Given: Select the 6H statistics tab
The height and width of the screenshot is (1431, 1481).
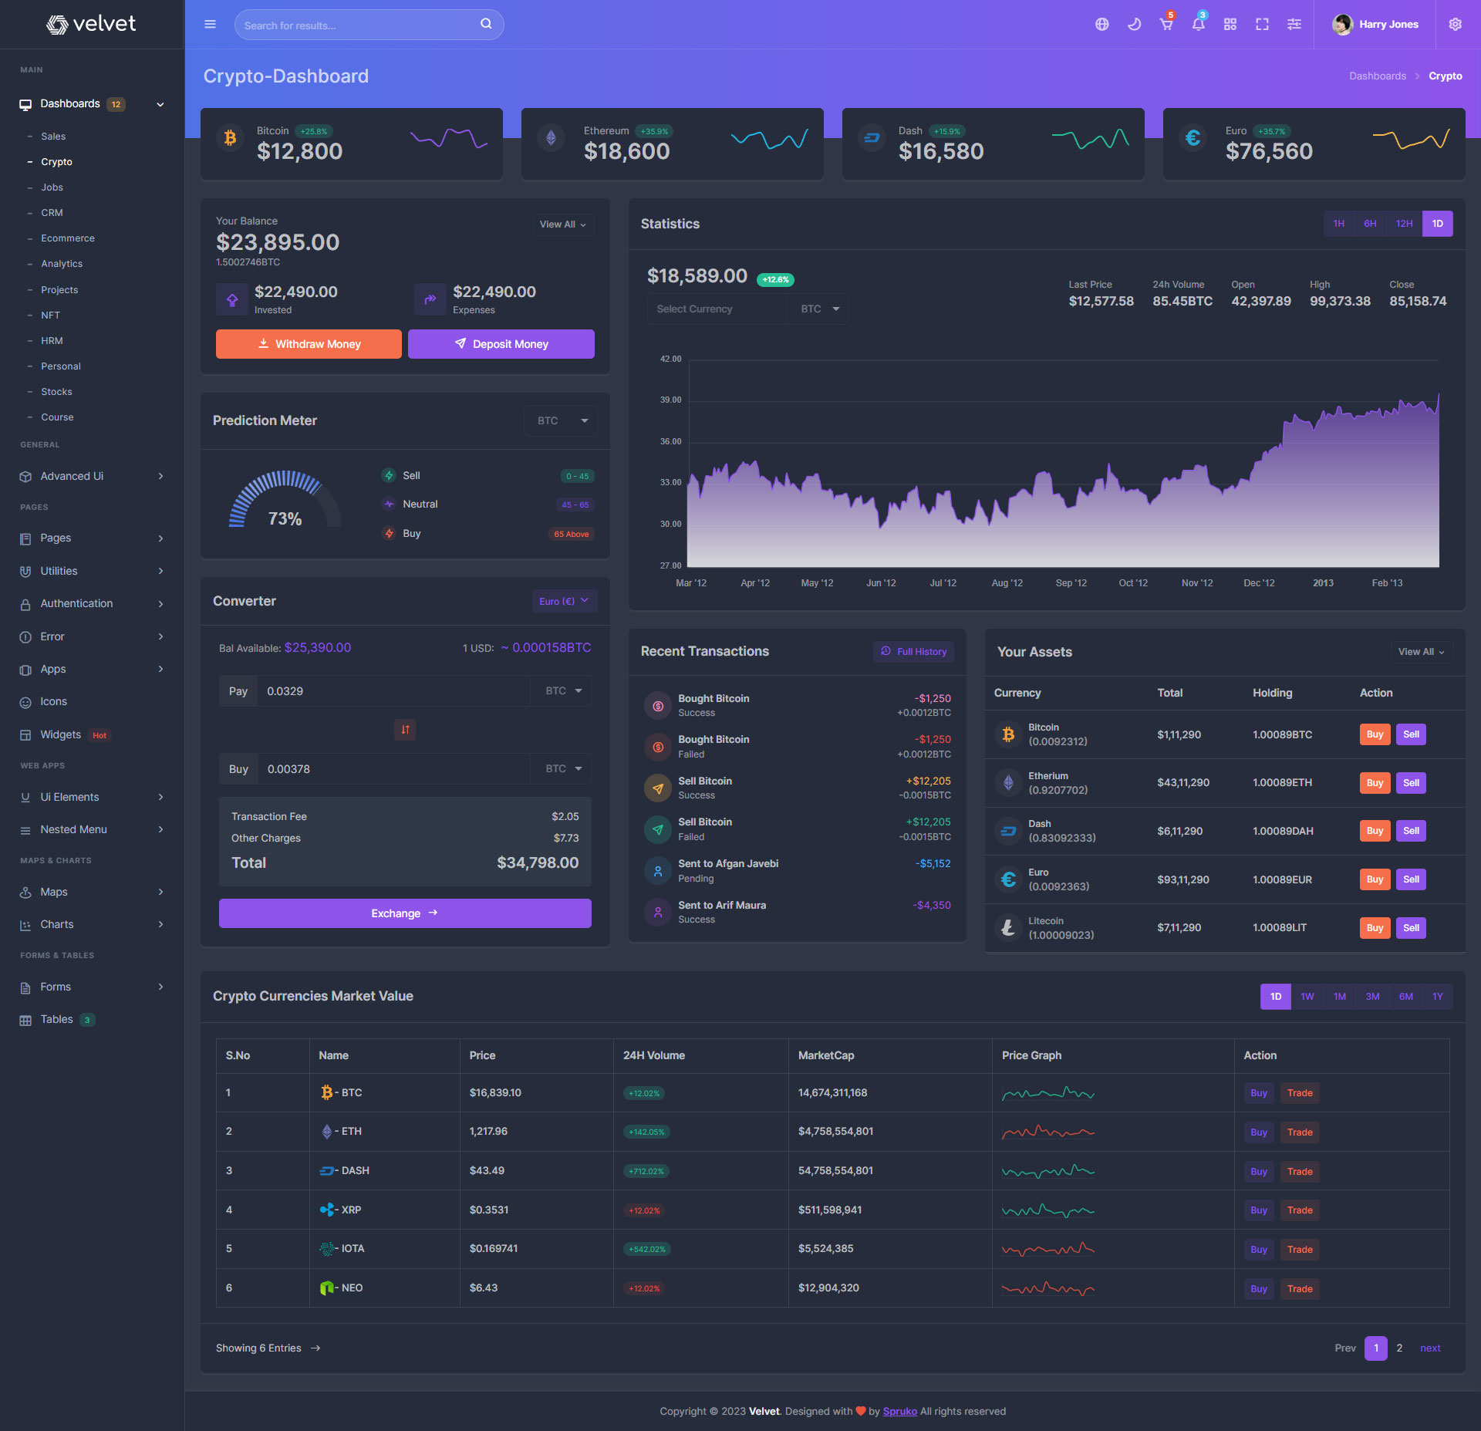Looking at the screenshot, I should pyautogui.click(x=1370, y=224).
